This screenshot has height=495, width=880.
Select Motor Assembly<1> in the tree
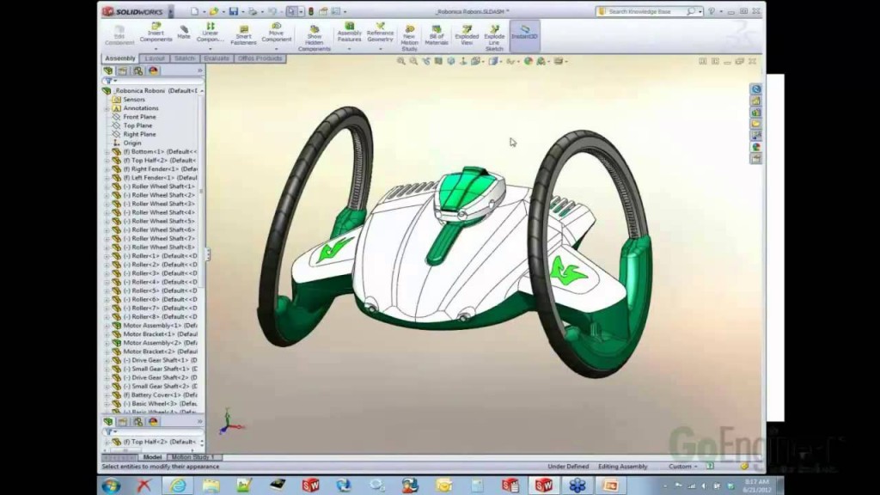coord(151,326)
